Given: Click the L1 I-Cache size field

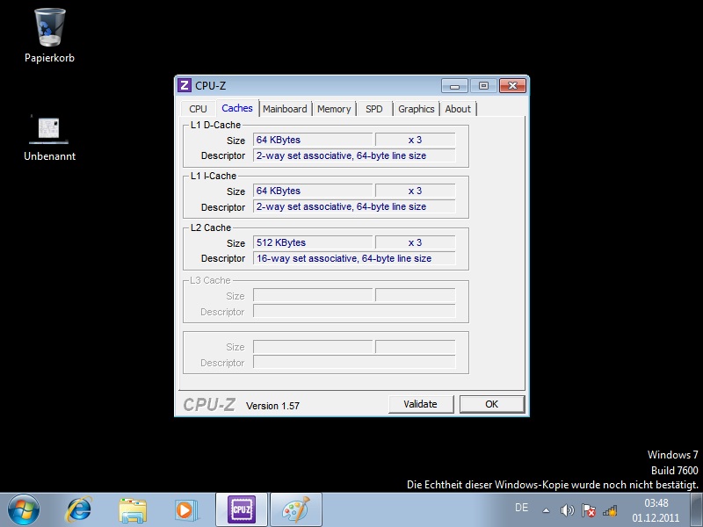Looking at the screenshot, I should point(313,191).
